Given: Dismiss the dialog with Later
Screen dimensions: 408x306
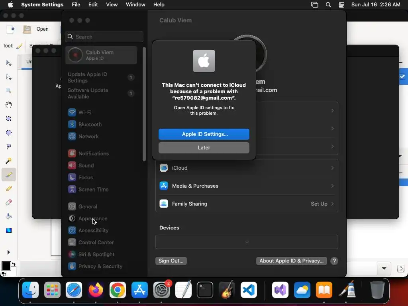Looking at the screenshot, I should (x=204, y=147).
